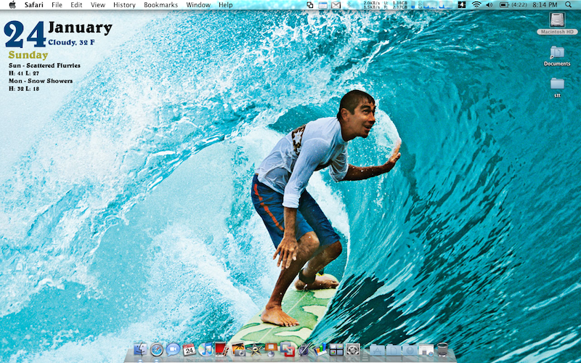Open the Bookmarks menu

pos(161,5)
